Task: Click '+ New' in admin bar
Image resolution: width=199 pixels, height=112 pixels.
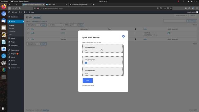Action: pyautogui.click(x=31, y=12)
